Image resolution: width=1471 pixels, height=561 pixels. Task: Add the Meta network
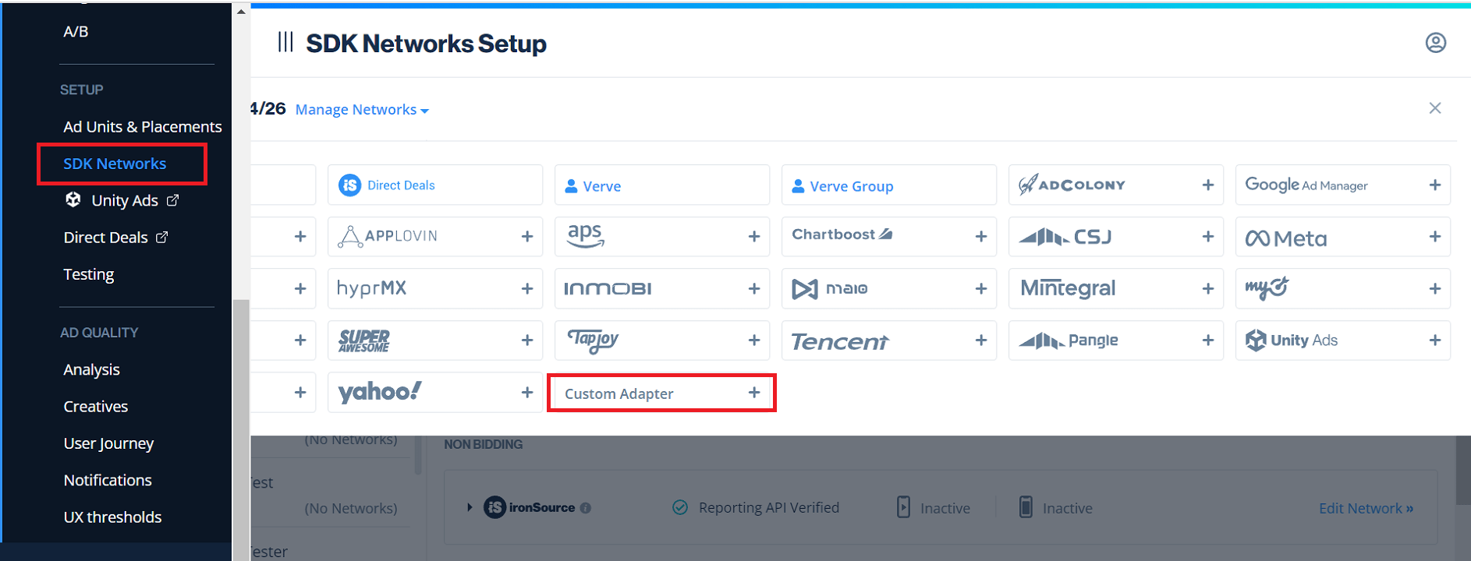[1434, 236]
